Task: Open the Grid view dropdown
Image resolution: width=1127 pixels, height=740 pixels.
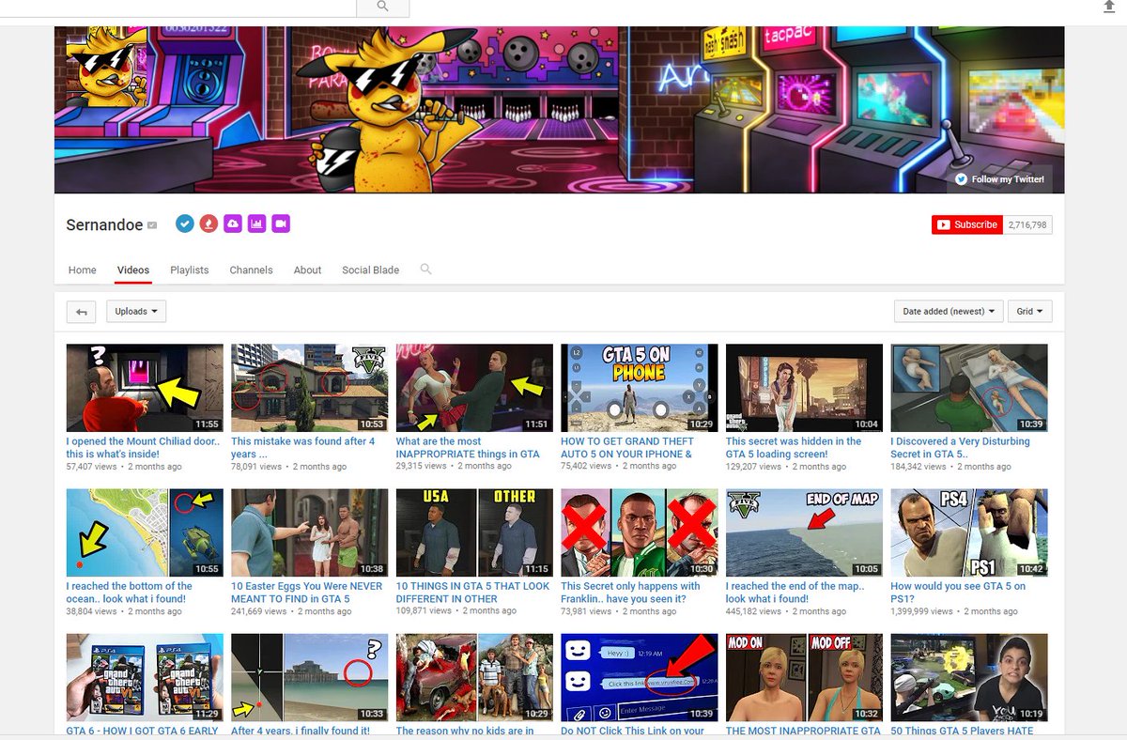Action: tap(1030, 311)
